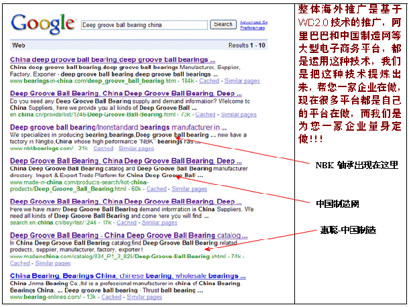Open Similar pages for bearings-in-china.com result

[242, 81]
